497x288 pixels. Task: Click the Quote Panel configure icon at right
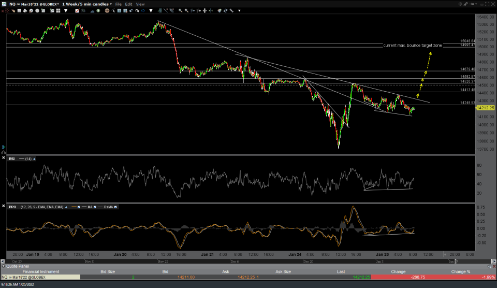pyautogui.click(x=490, y=266)
